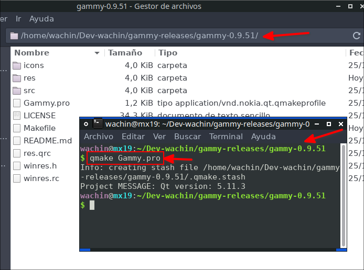Select the Makefile file name

39,128
